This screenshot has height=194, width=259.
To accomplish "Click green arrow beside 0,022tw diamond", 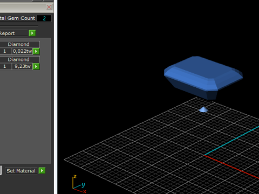I will click(36, 51).
